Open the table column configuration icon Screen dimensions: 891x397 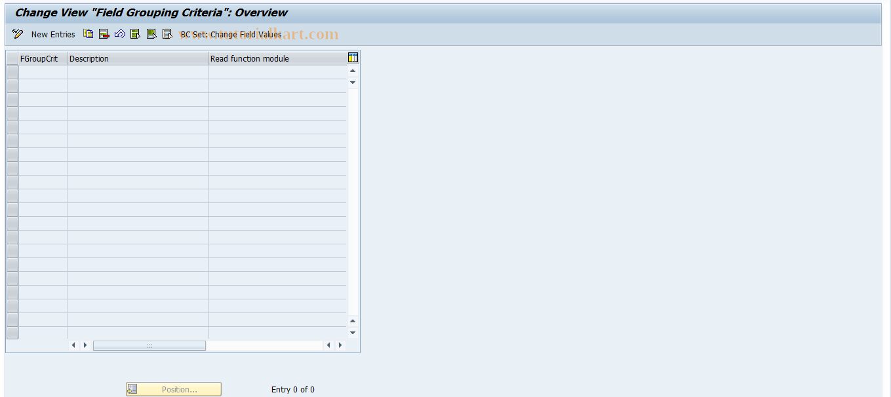coord(353,58)
